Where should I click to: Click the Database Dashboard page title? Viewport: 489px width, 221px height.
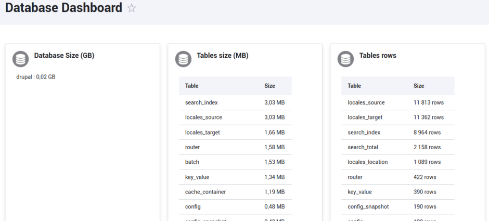(x=63, y=8)
